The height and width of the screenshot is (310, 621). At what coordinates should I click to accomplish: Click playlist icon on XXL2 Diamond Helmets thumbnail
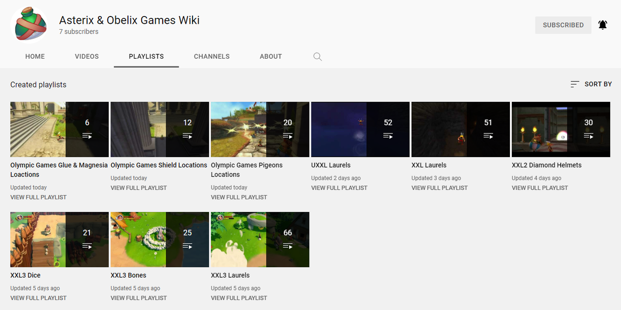(588, 136)
